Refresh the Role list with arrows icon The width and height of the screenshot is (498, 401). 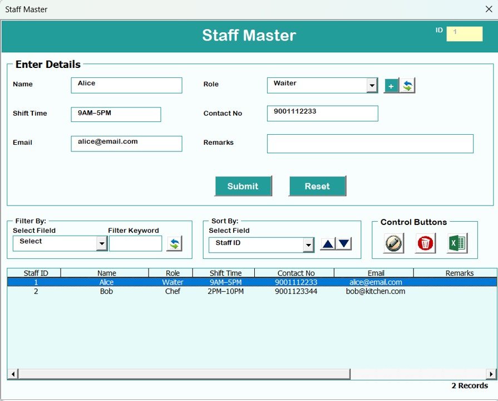407,86
